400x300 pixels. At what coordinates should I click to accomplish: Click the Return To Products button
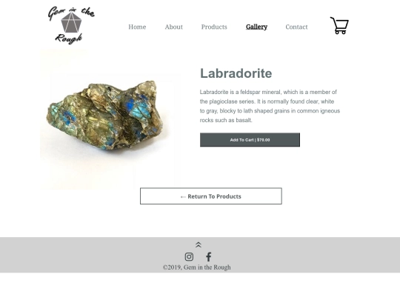click(x=211, y=196)
